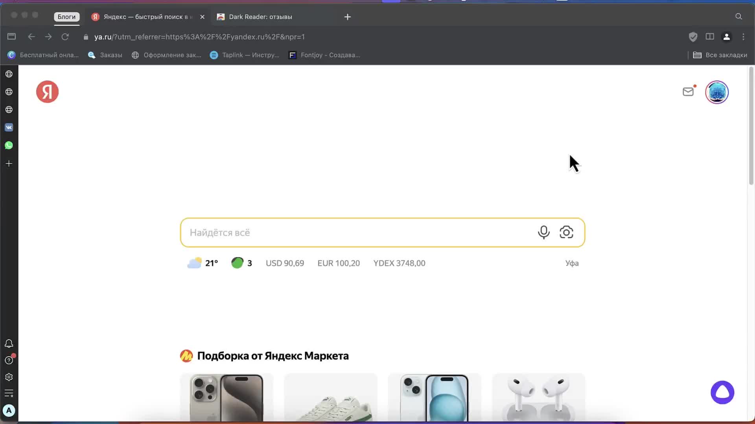
Task: Click the Найдётся всё search field
Action: coord(354,232)
